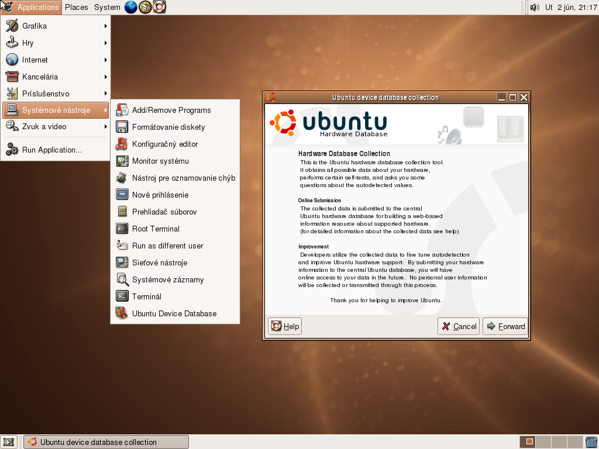Open Monitor systému
Viewport: 599px width, 449px height.
[x=175, y=161]
